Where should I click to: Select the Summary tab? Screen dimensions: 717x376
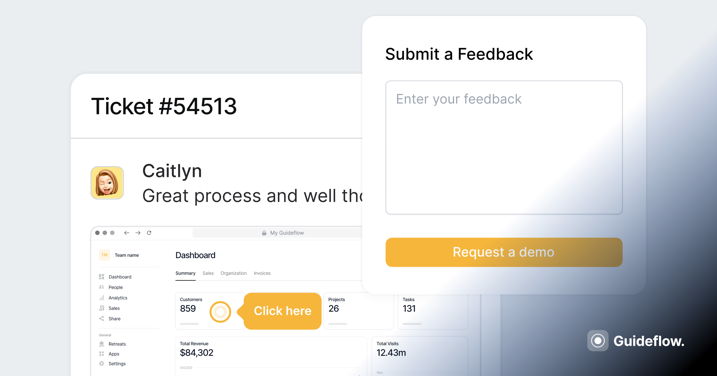coord(185,273)
